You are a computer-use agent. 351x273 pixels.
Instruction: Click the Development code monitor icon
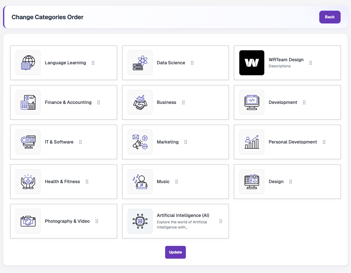coord(252,102)
